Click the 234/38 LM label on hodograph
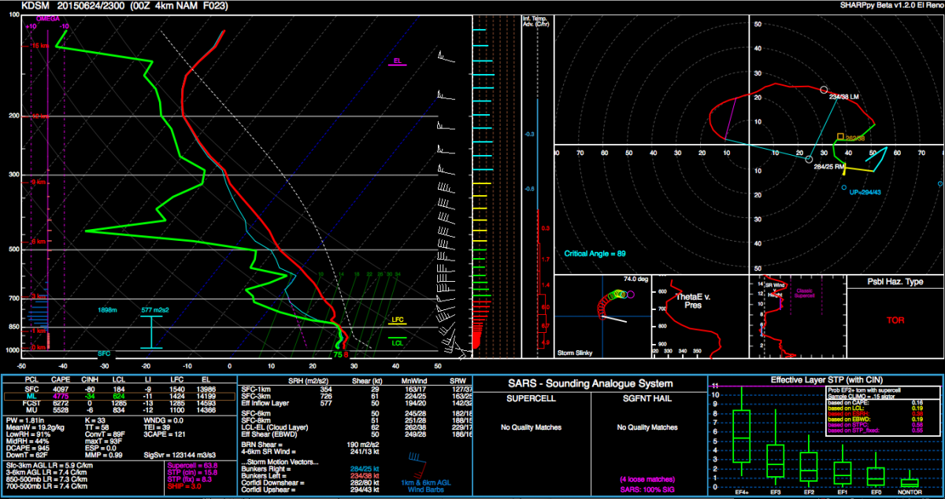 (843, 96)
